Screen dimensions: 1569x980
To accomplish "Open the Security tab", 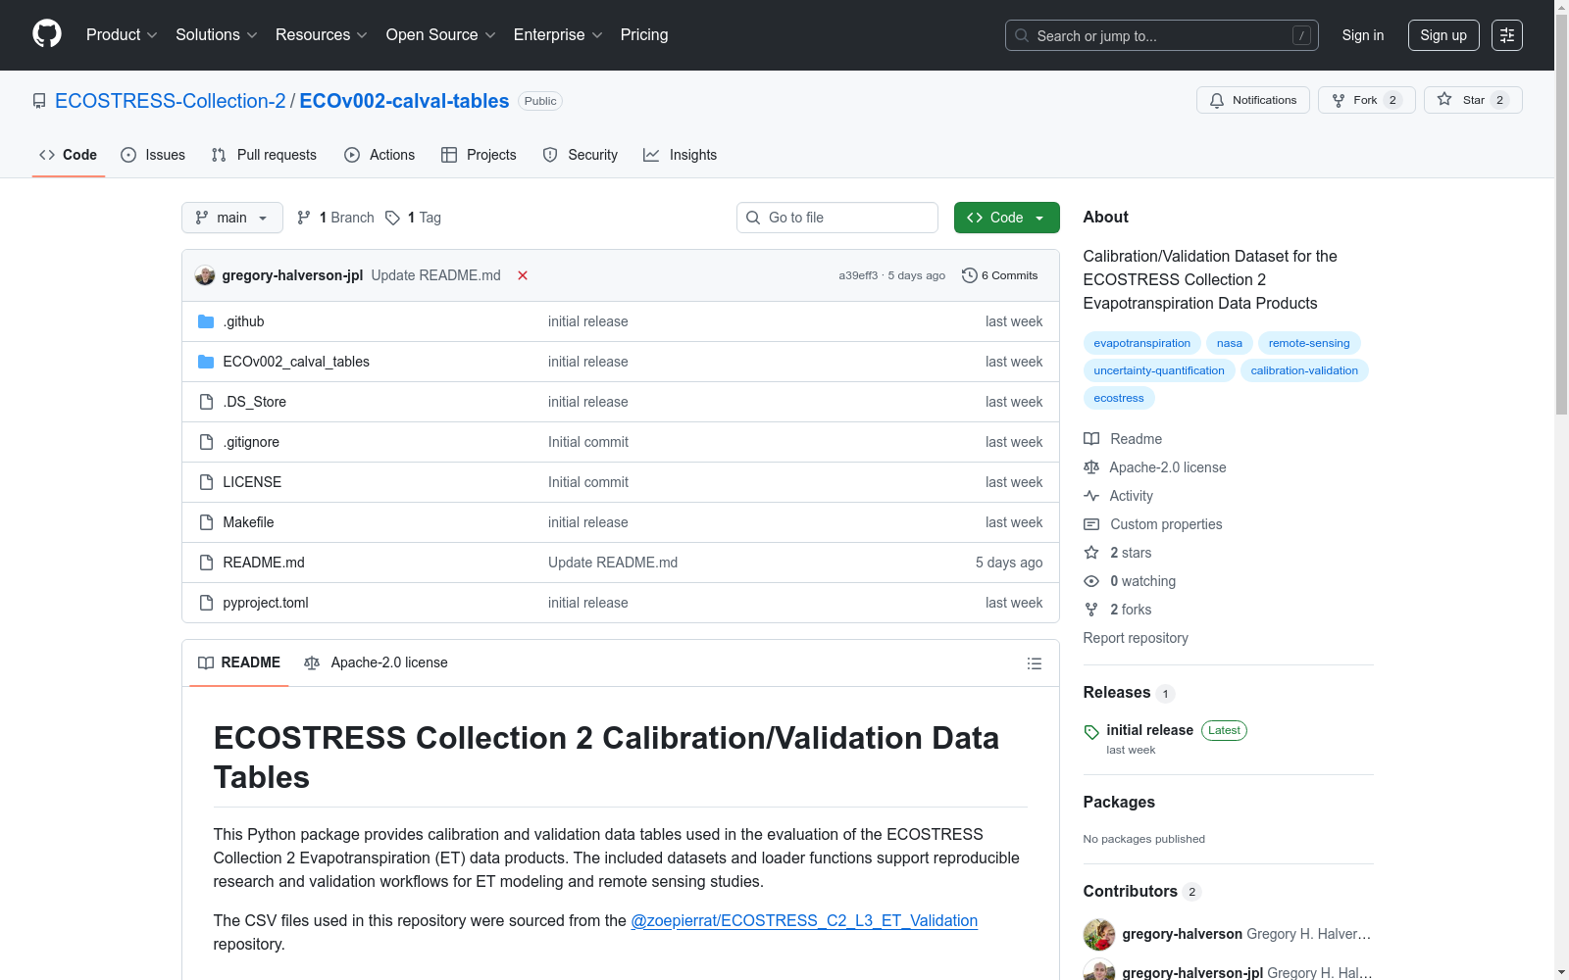I will click(x=581, y=155).
